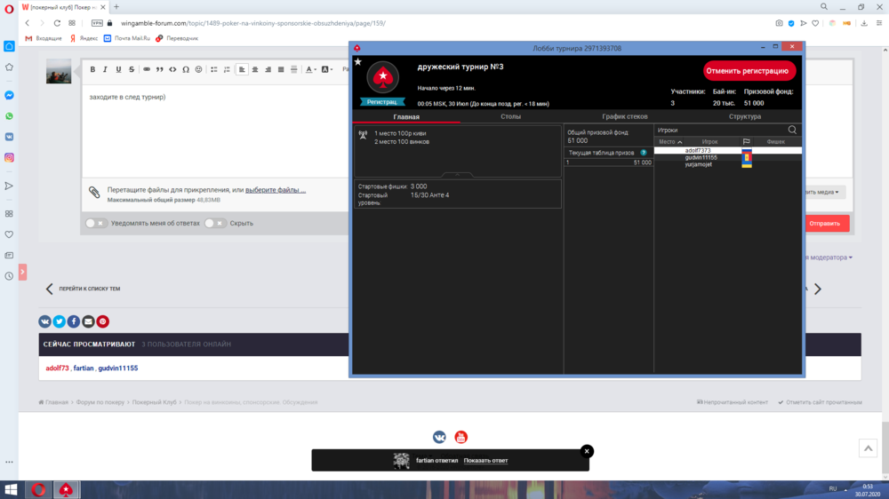Open the emoji picker in the editor
Screen dimensions: 889x499
pos(199,69)
